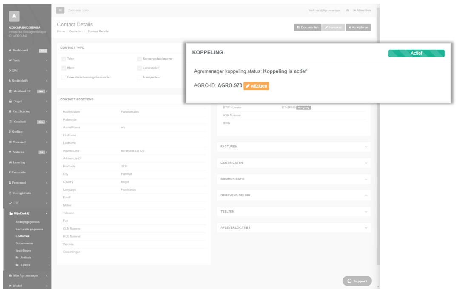Viewport: 460px width, 292px height.
Task: Enable the Transporteur checkbox
Action: (139, 77)
